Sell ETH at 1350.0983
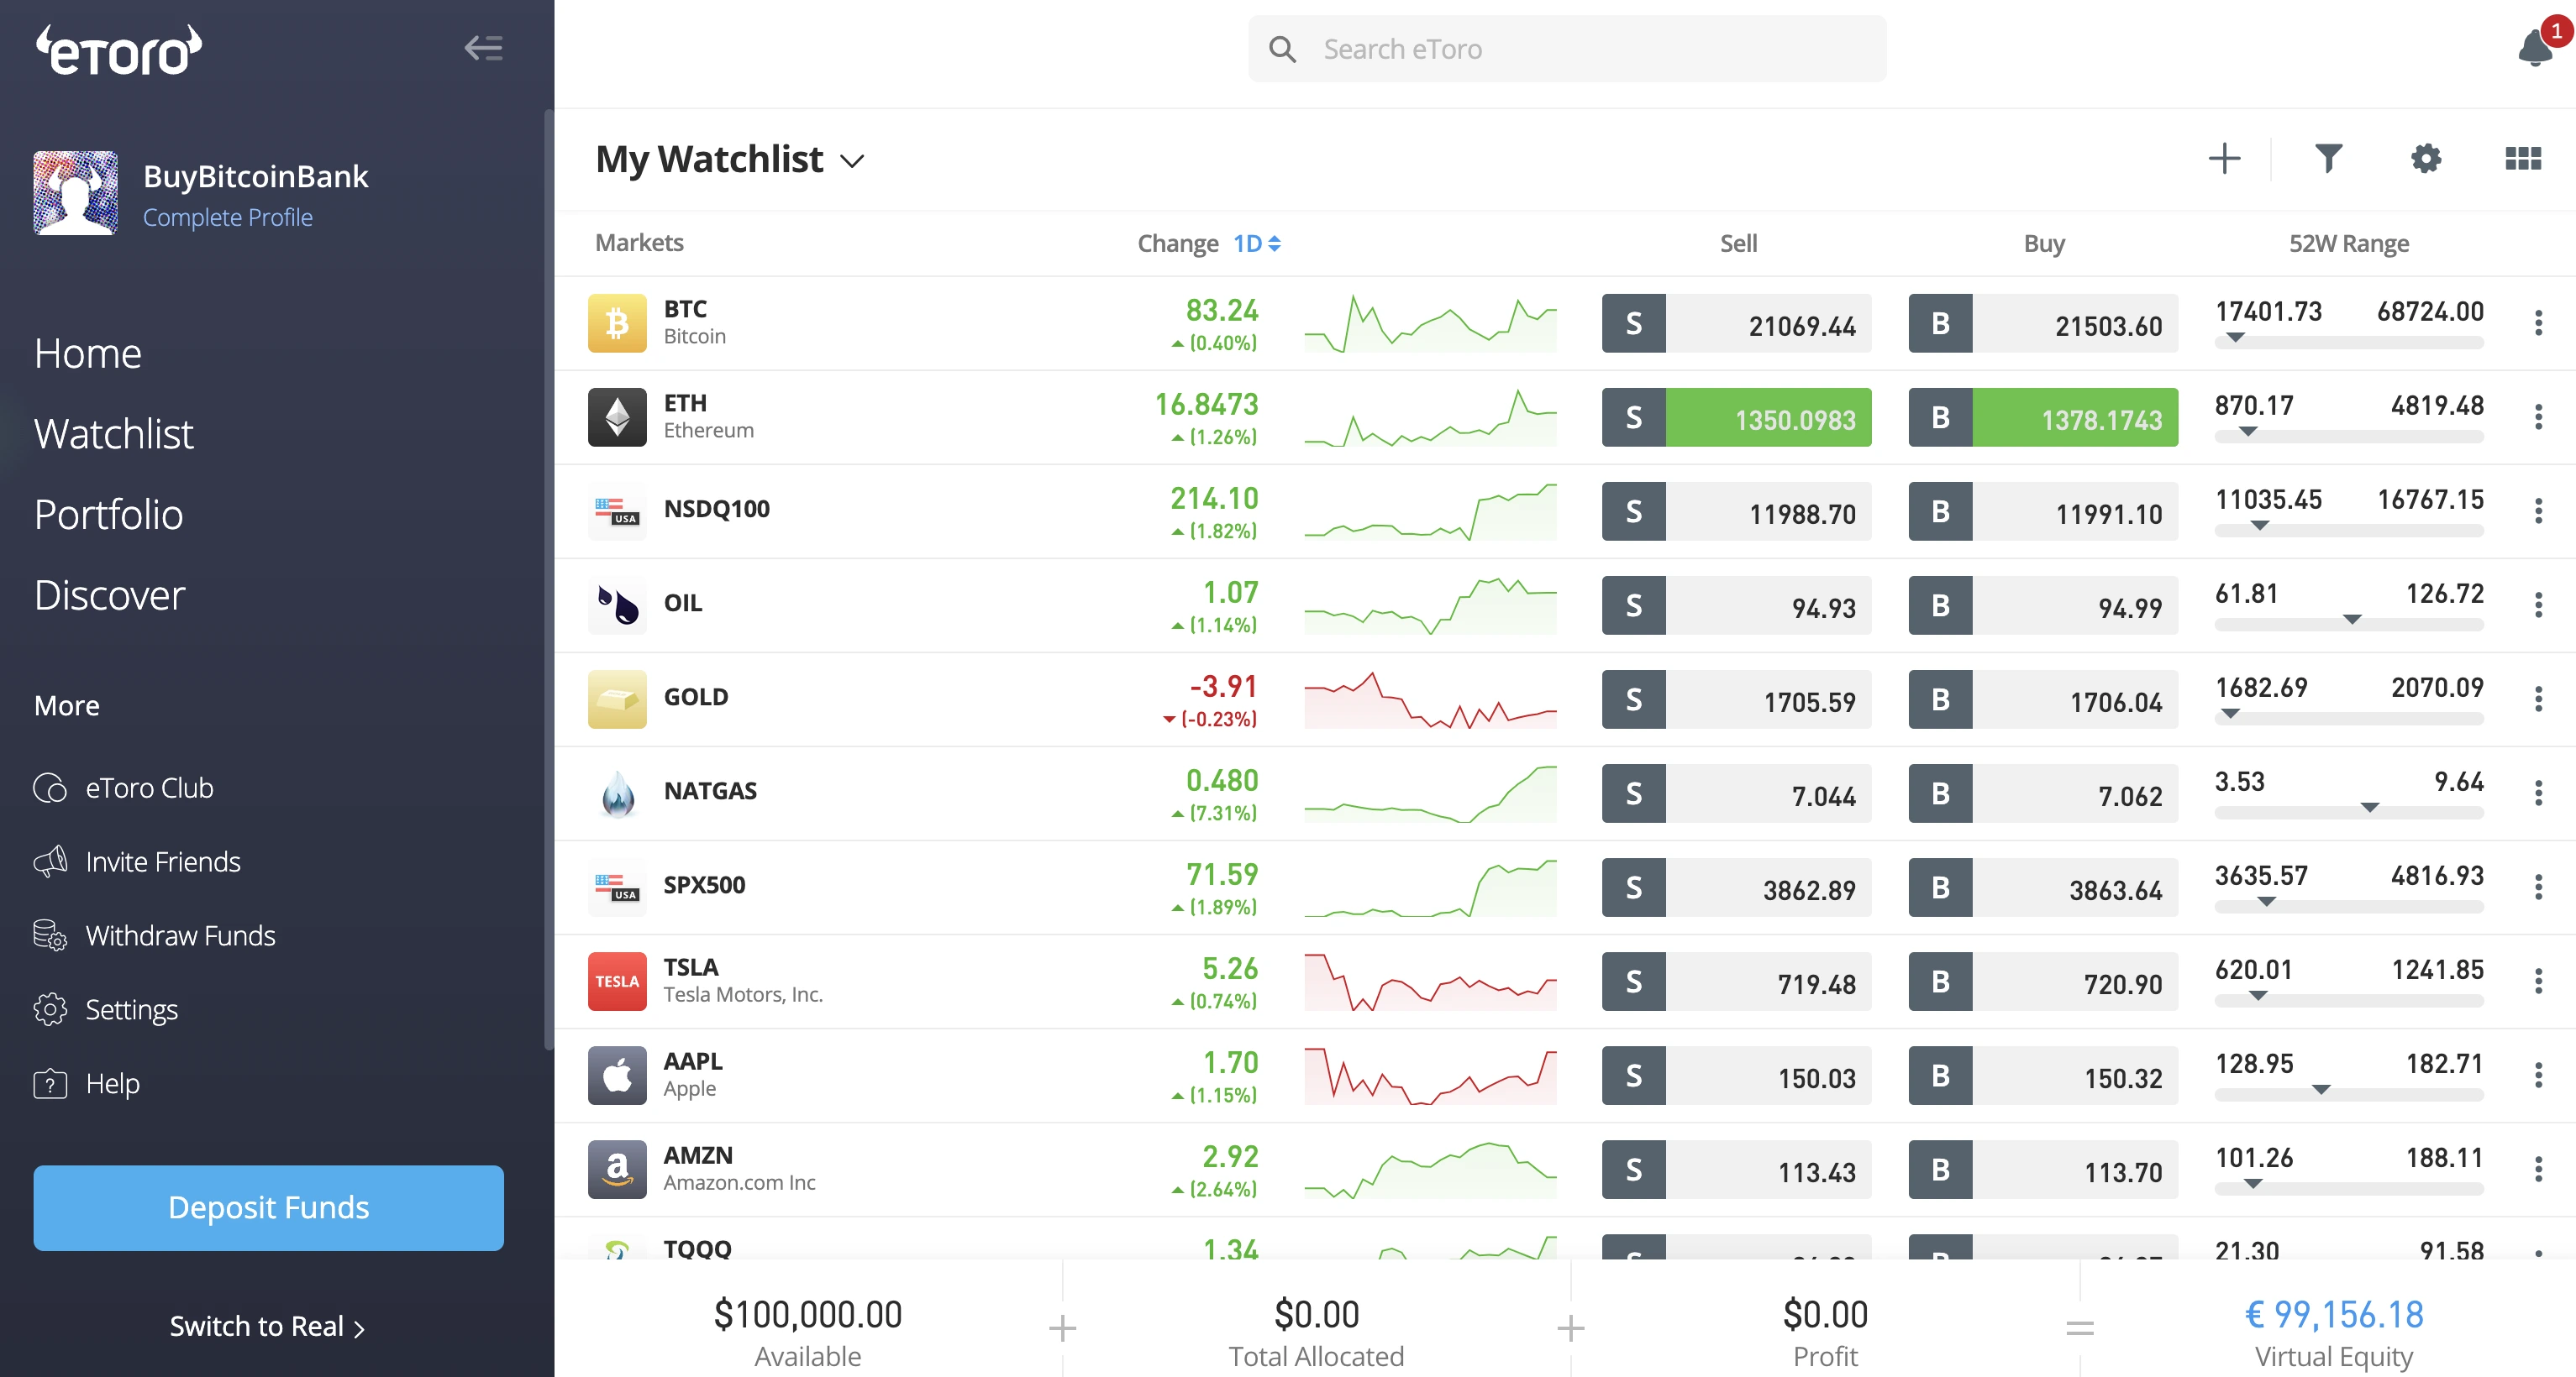 click(1736, 416)
